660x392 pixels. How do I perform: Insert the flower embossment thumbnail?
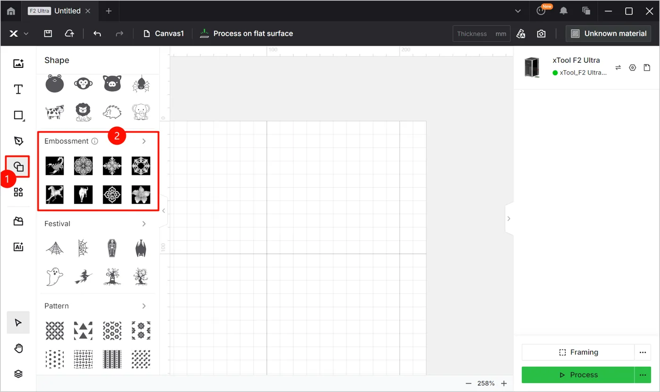[141, 195]
